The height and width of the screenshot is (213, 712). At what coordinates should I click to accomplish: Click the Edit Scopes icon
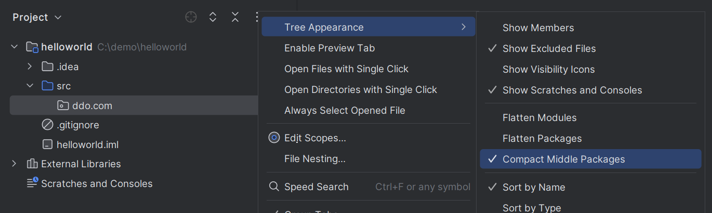274,138
